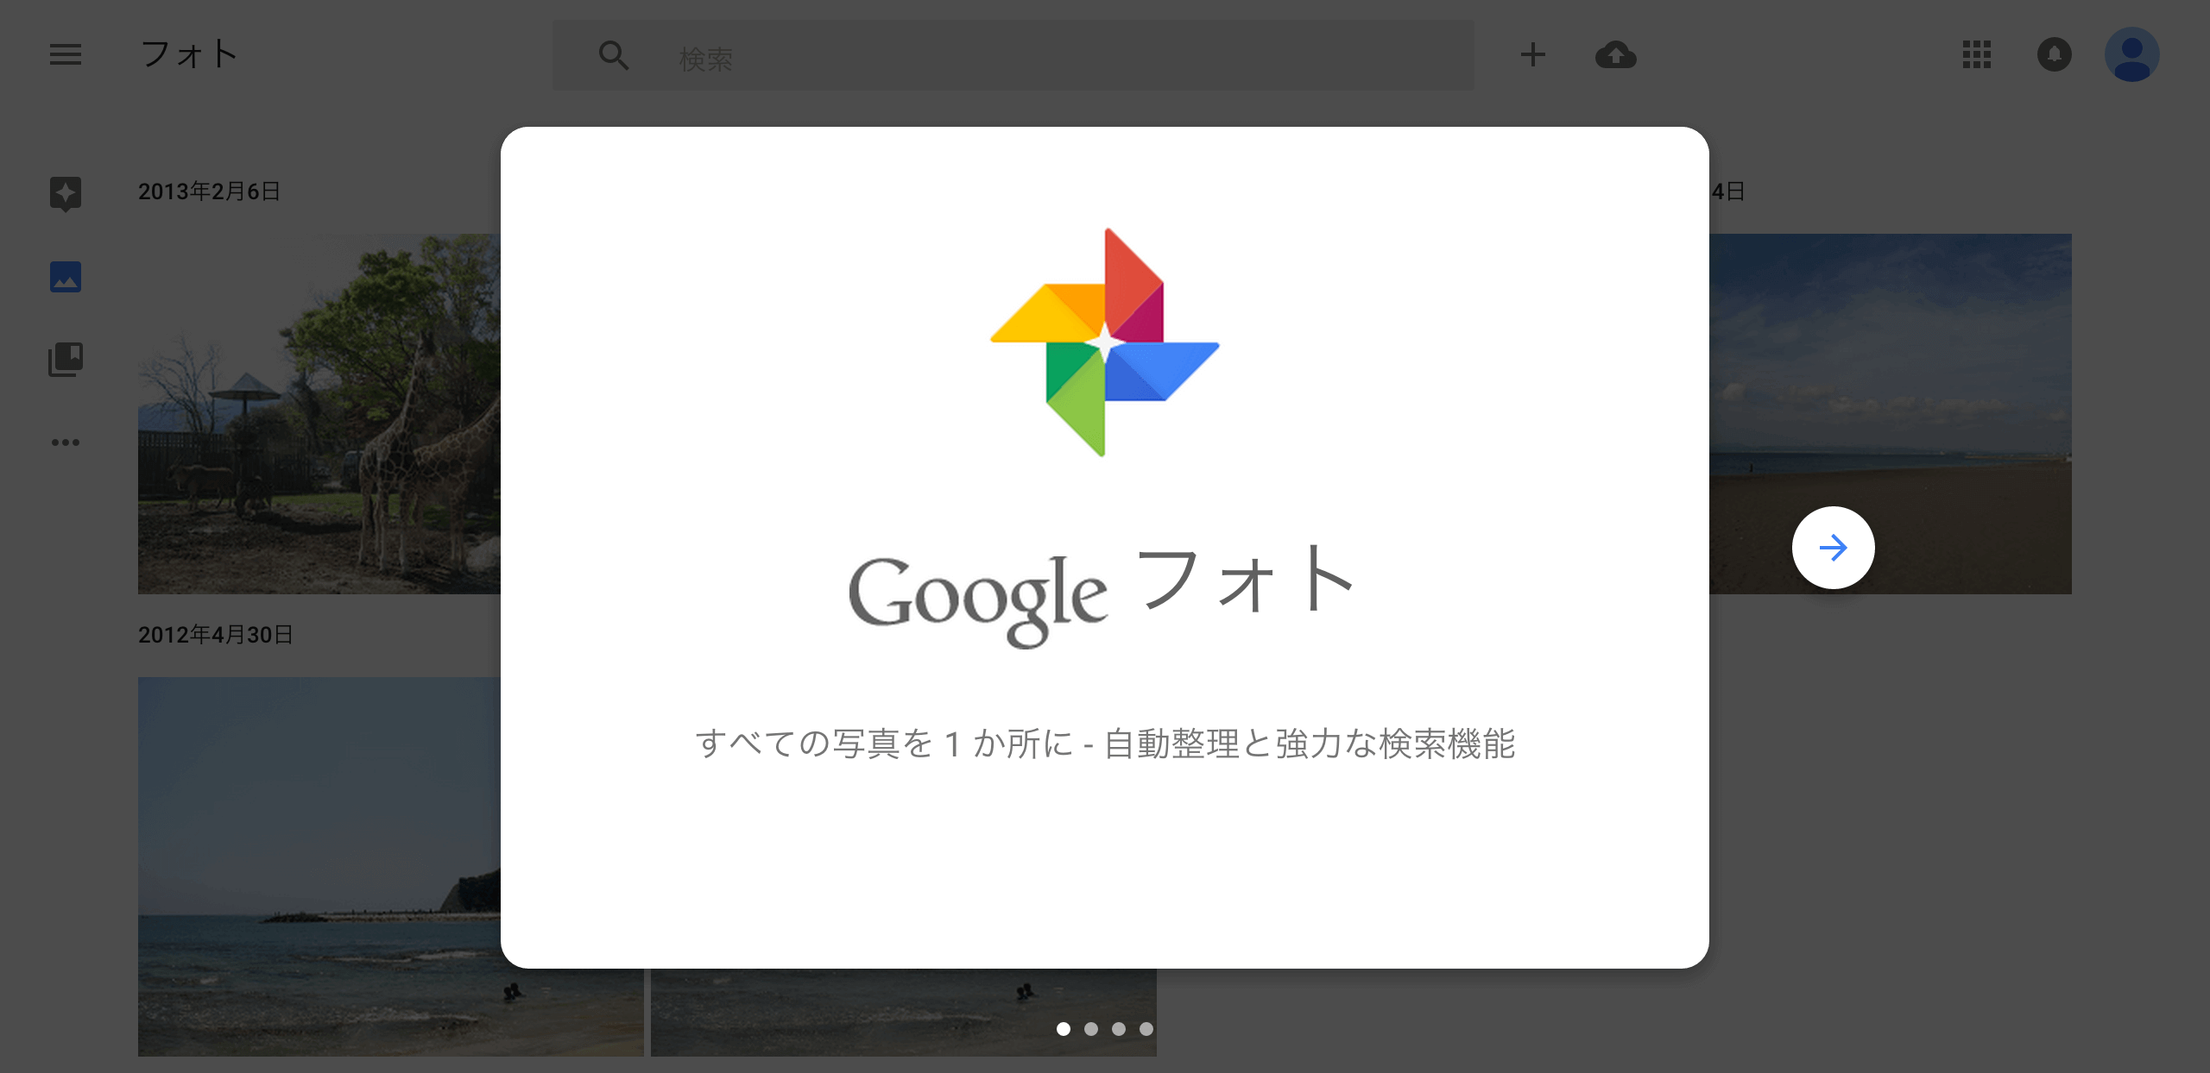
Task: Click the Google フォト wordmark in dialog
Action: click(x=1102, y=595)
